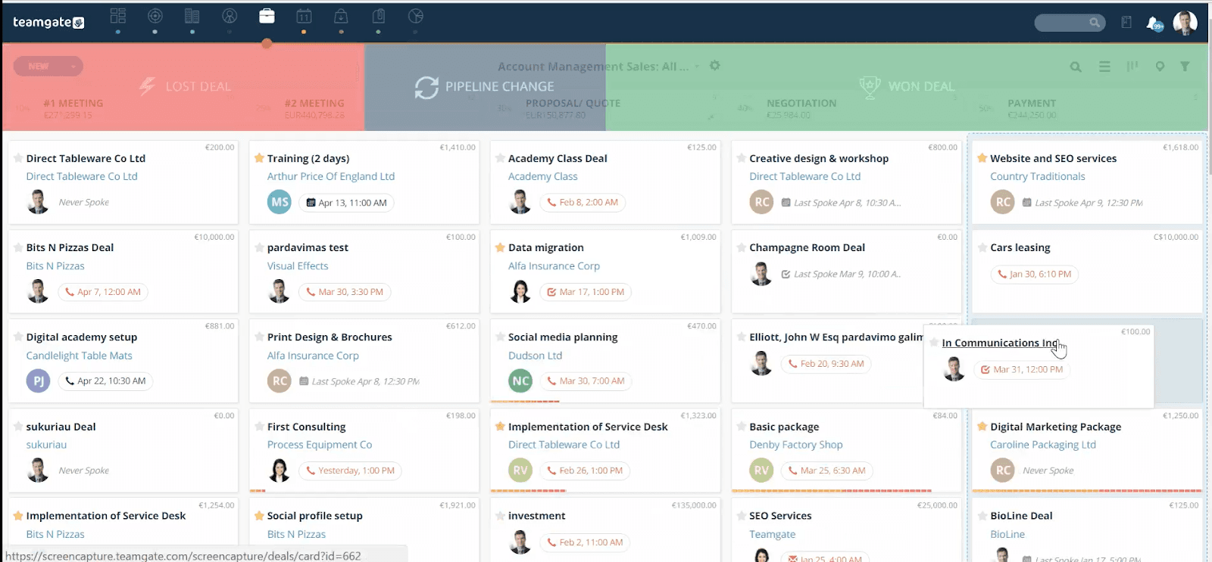Click the deals search magnifier icon
This screenshot has width=1212, height=562.
[x=1076, y=67]
